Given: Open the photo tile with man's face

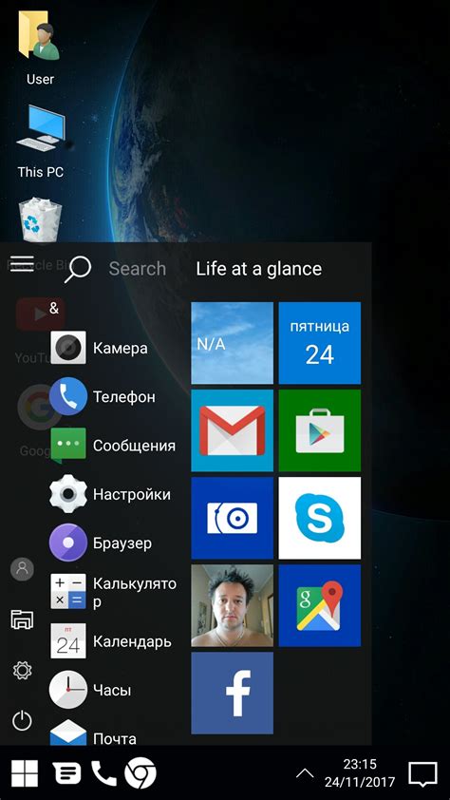Looking at the screenshot, I should (232, 605).
